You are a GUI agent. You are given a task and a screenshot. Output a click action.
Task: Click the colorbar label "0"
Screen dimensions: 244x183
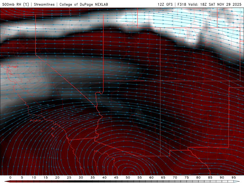pyautogui.click(x=10, y=178)
